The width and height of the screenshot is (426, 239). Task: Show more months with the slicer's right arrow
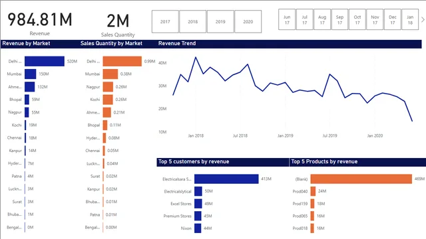(x=423, y=19)
